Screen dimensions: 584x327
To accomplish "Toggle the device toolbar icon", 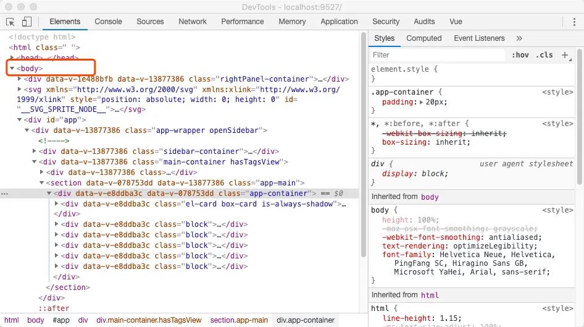I will coord(27,22).
